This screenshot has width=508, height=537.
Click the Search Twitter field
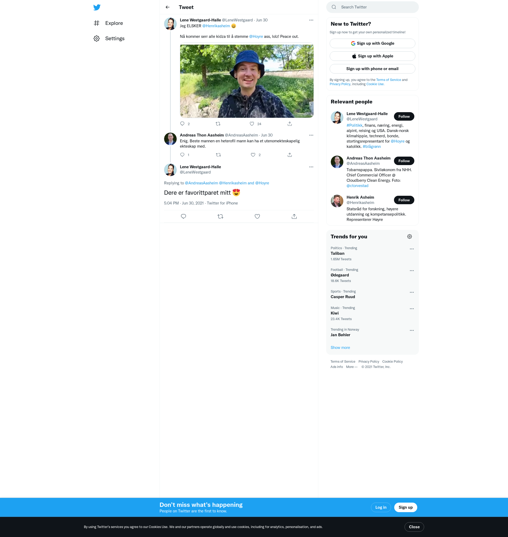(x=372, y=7)
